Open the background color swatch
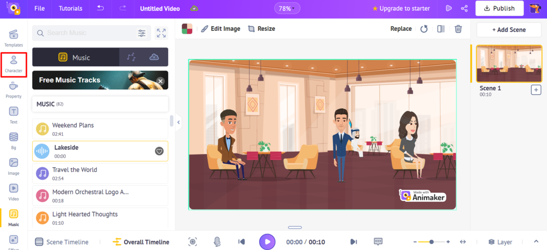 pos(187,29)
